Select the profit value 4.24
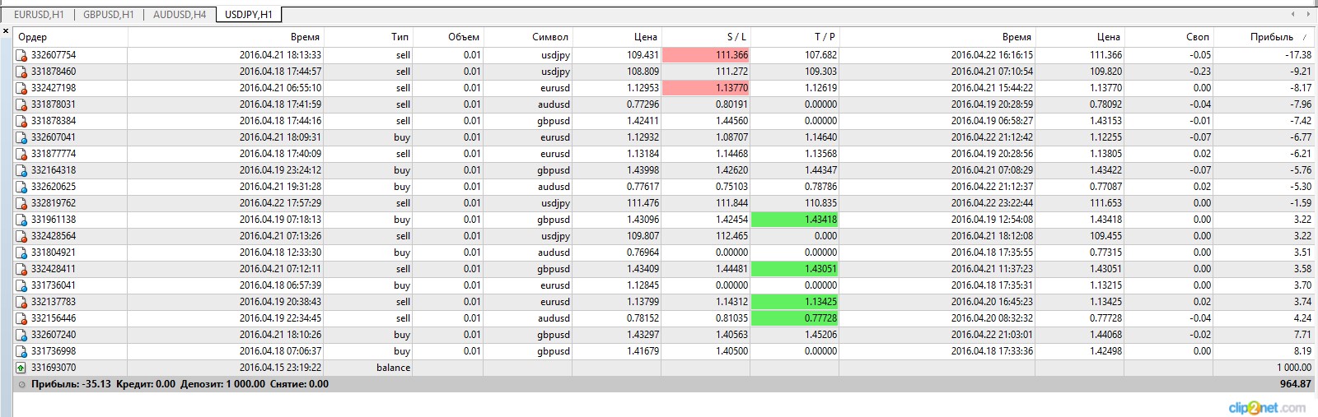Screen dimensions: 1318x417 (x=1302, y=318)
